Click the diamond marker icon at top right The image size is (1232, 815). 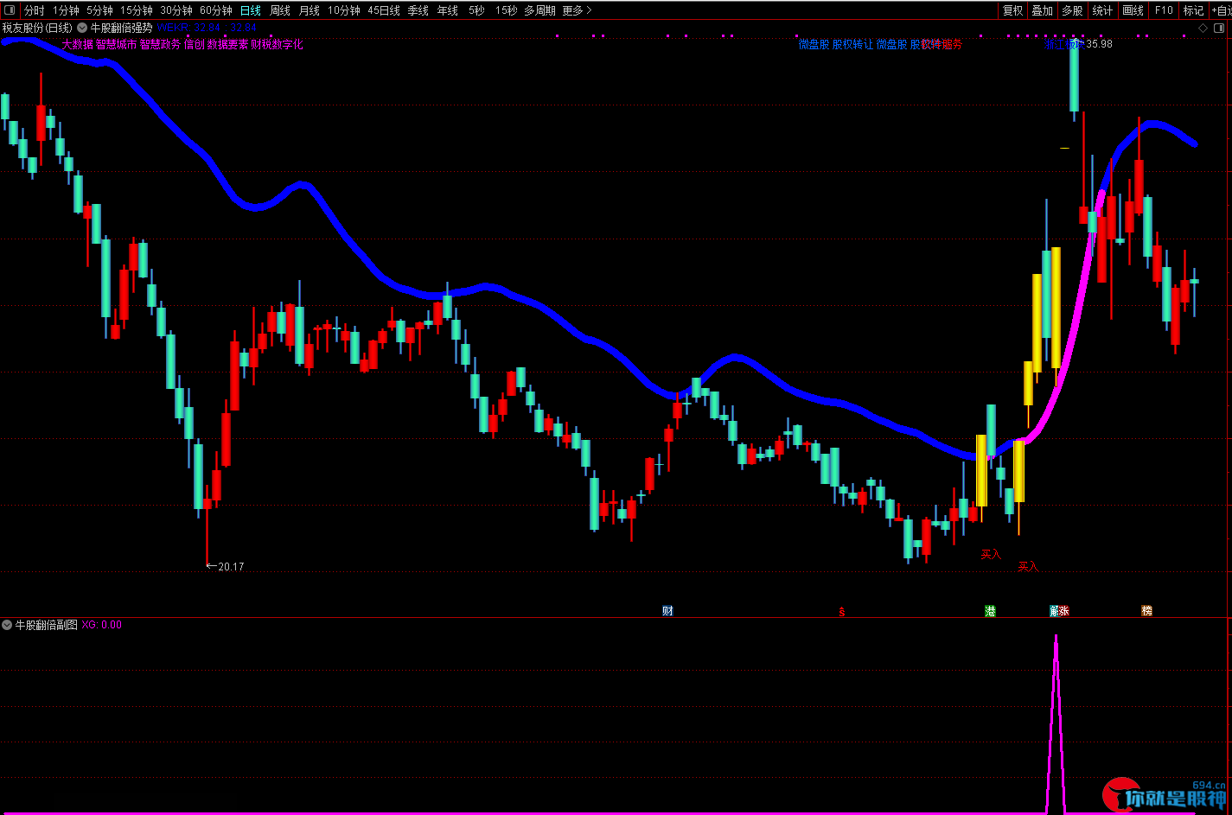click(1203, 28)
